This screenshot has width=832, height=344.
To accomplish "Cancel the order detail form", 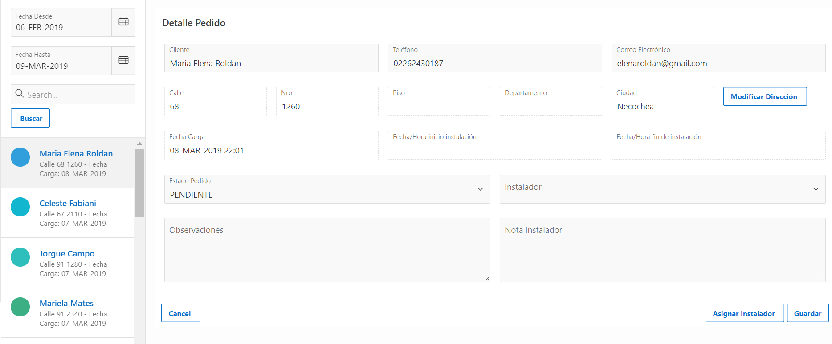I will (x=180, y=313).
